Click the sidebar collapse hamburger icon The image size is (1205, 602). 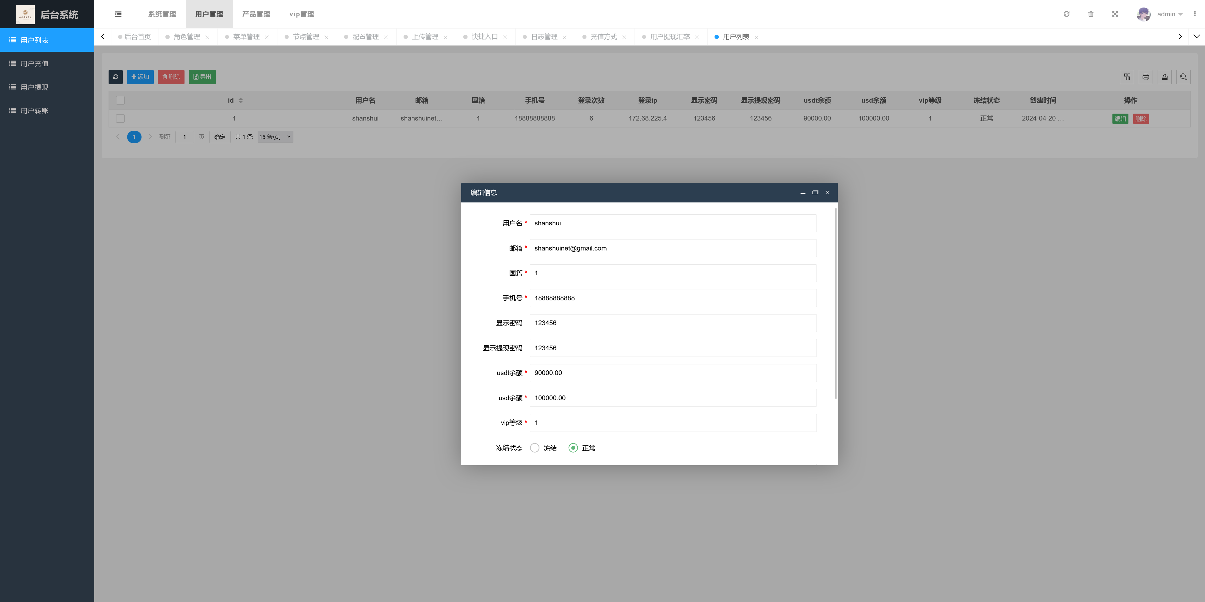coord(118,14)
